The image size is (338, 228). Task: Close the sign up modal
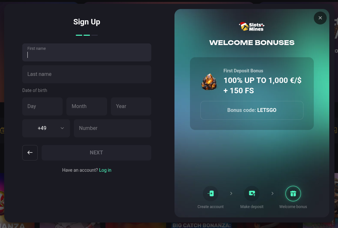pyautogui.click(x=320, y=18)
